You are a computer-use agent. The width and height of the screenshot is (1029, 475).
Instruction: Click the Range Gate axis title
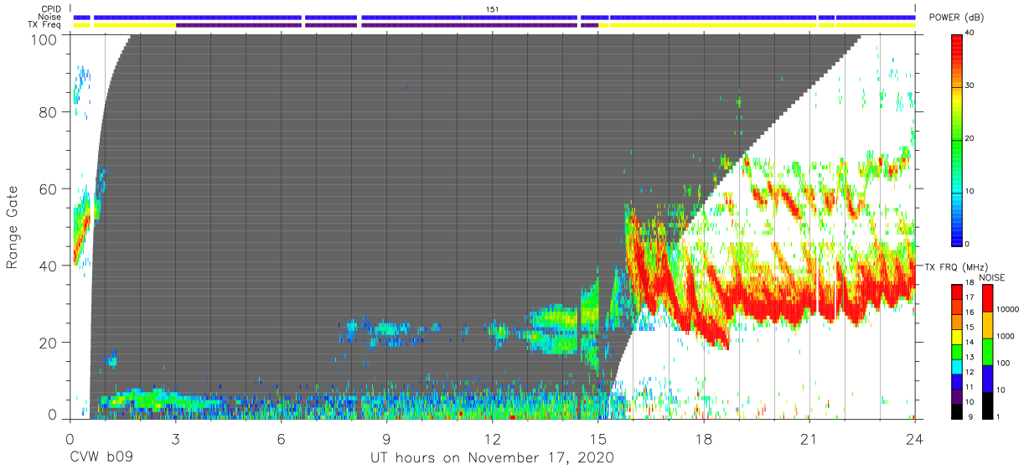[x=13, y=227]
